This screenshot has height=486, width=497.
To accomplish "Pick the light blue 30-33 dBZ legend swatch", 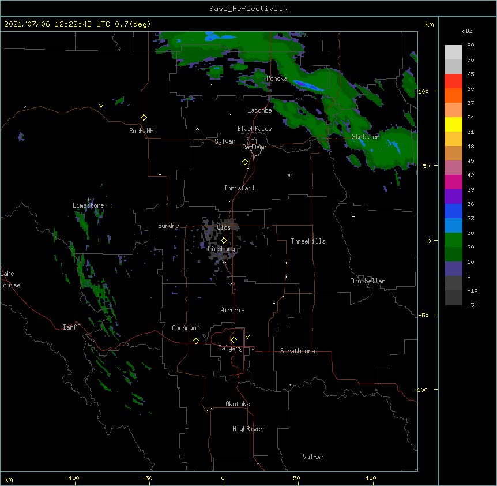I will click(x=453, y=226).
